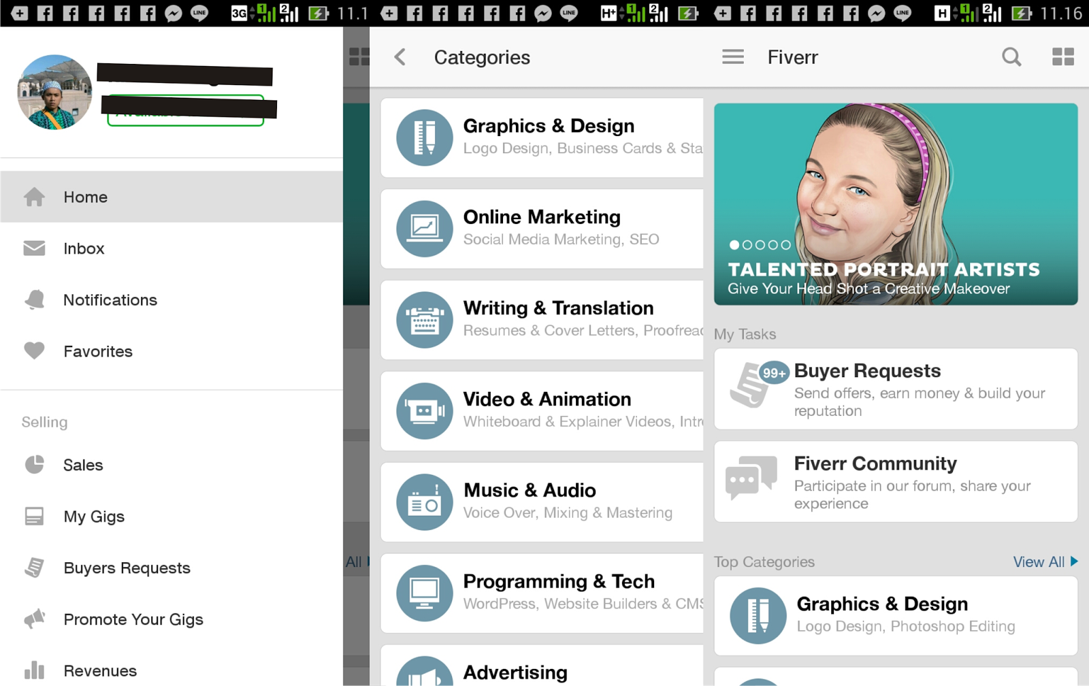The width and height of the screenshot is (1089, 686).
Task: Open the Writing & Translation category
Action: 542,320
